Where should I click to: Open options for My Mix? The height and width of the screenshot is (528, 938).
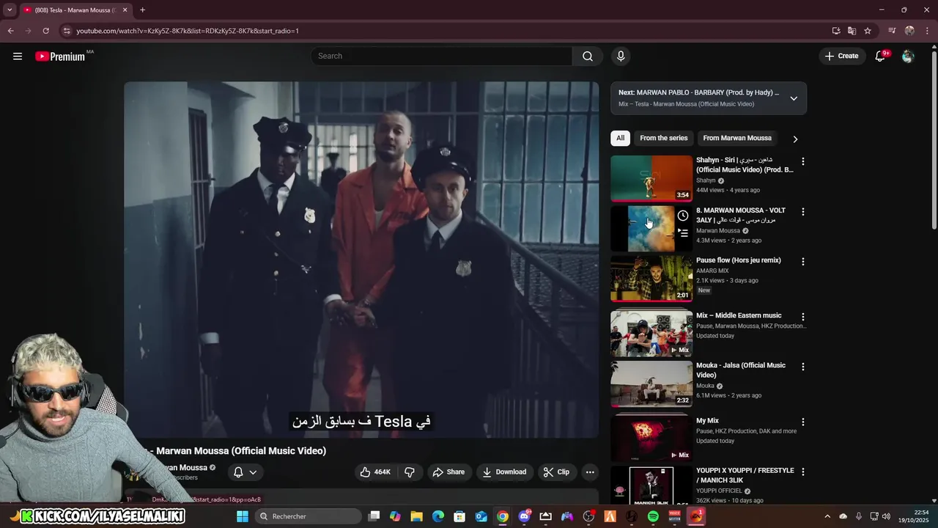coord(802,422)
